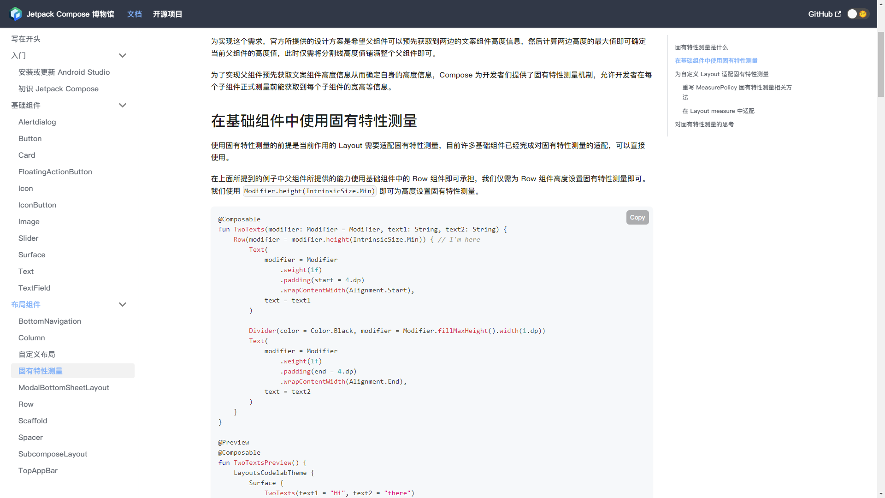Jump to 对固有特性测量的思考 in contents
This screenshot has width=885, height=498.
tap(704, 124)
